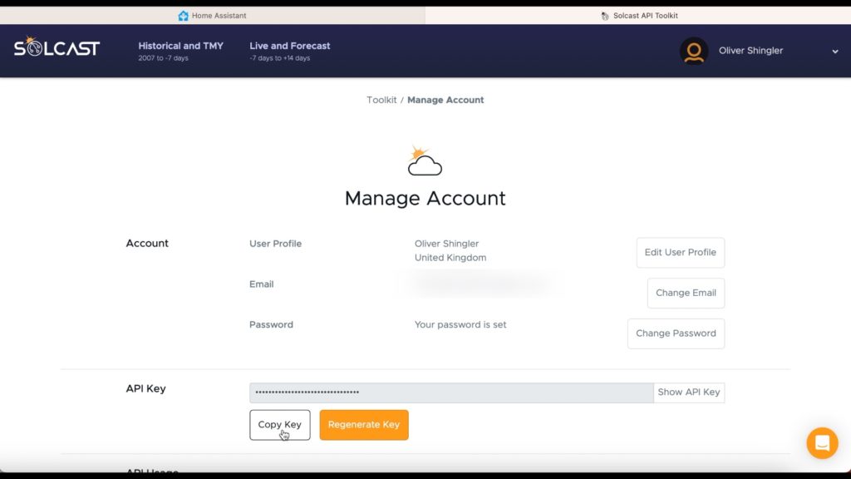Toggle Show API Key

pos(689,393)
